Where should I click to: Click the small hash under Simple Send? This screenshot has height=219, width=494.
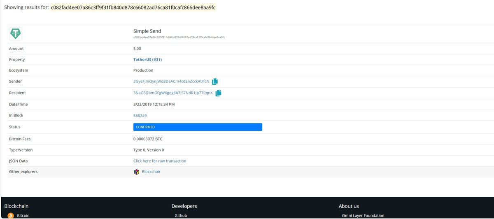click(179, 37)
